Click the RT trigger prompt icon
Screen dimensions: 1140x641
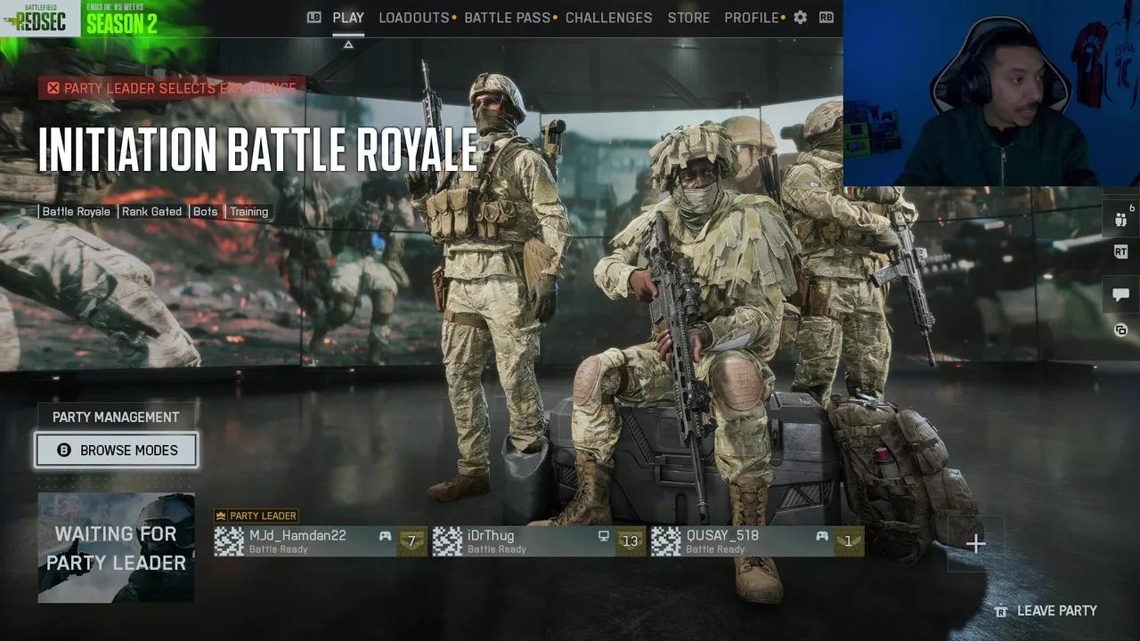(1120, 252)
